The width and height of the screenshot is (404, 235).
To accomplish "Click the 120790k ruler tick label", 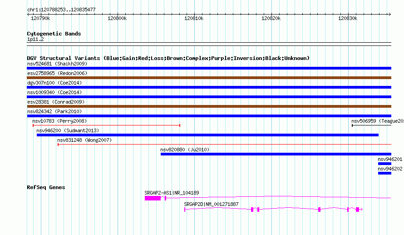I will [x=40, y=18].
